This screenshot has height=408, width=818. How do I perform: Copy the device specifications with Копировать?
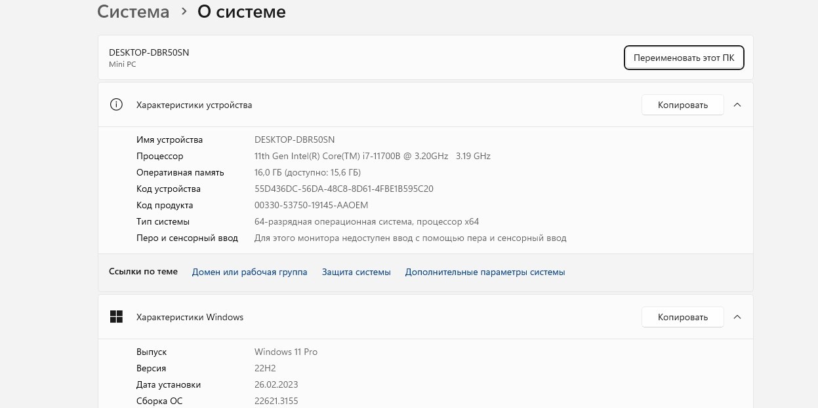pyautogui.click(x=682, y=105)
